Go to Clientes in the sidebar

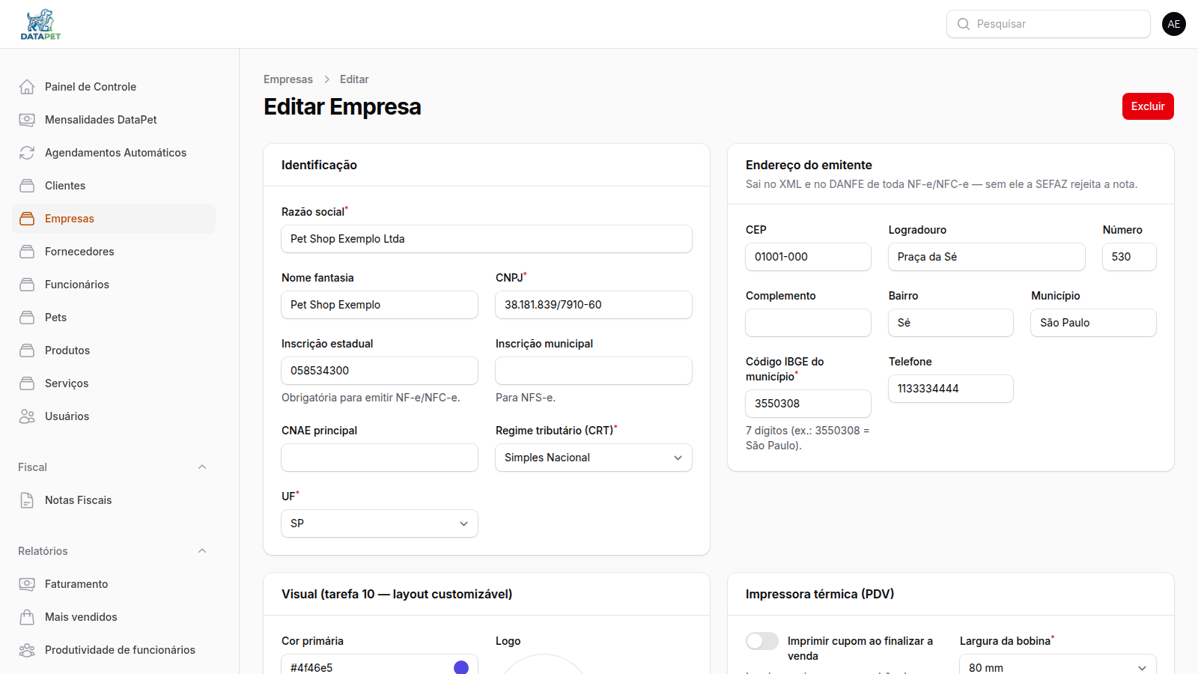(114, 186)
